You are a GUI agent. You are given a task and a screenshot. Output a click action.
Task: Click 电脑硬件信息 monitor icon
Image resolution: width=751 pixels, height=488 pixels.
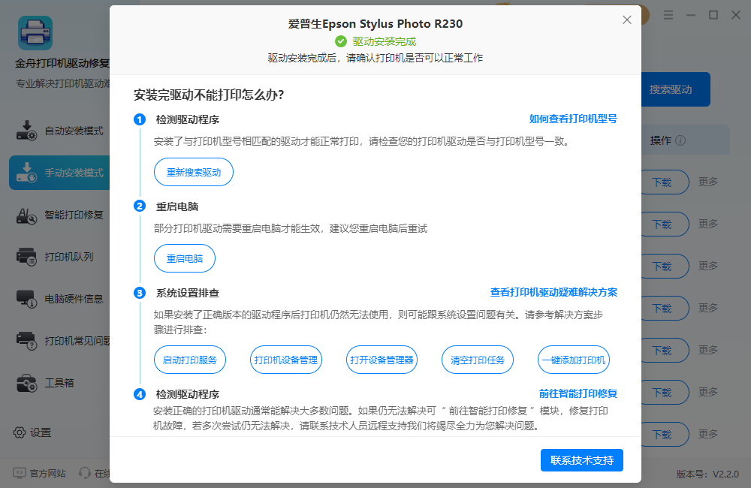click(x=26, y=299)
